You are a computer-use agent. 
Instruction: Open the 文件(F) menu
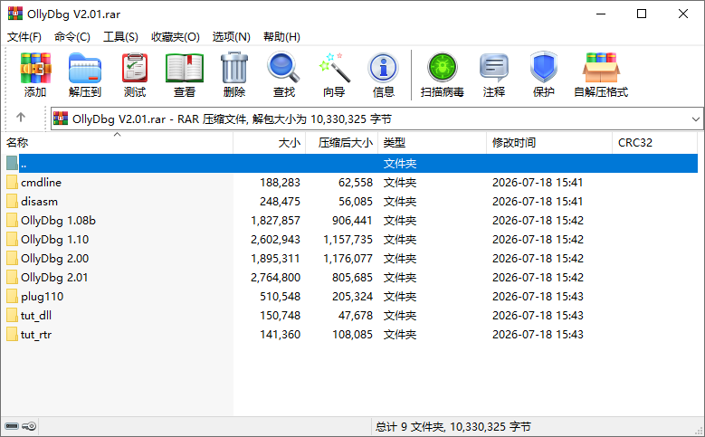[24, 37]
